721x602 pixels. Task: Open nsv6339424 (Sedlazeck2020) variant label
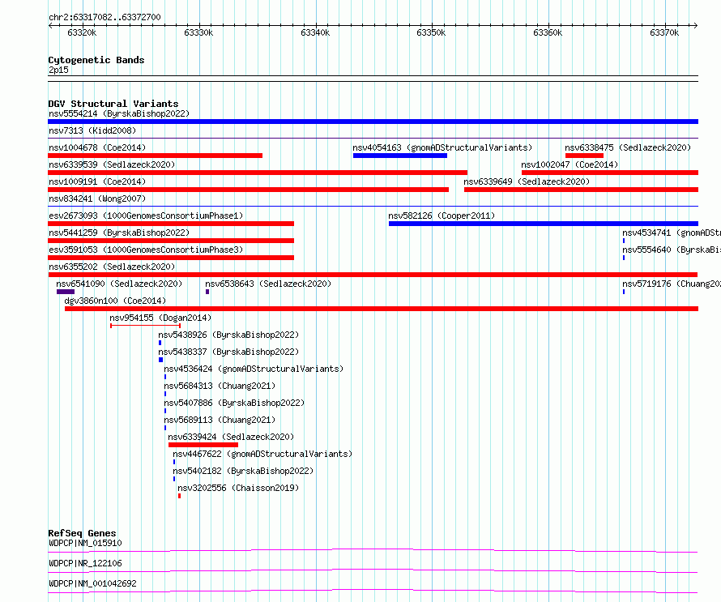point(231,437)
